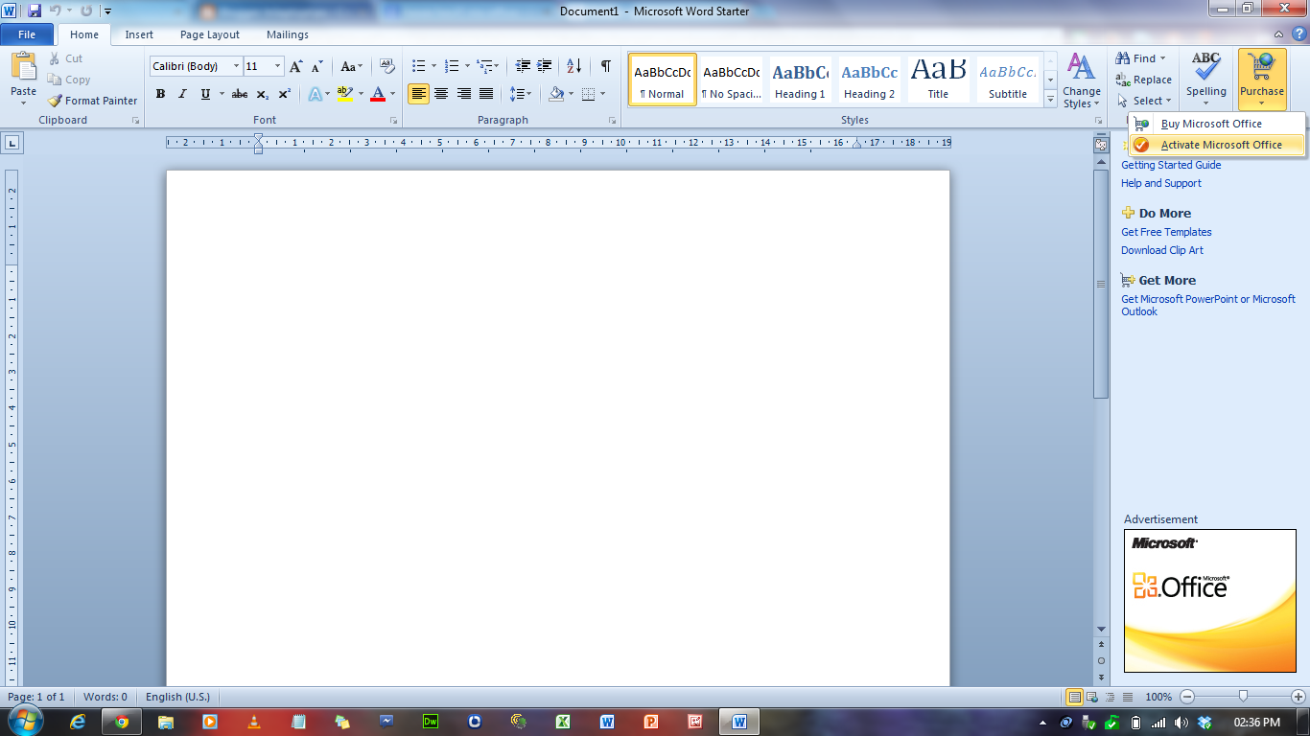The image size is (1310, 736).
Task: Open the Font dialog launcher
Action: pyautogui.click(x=394, y=121)
